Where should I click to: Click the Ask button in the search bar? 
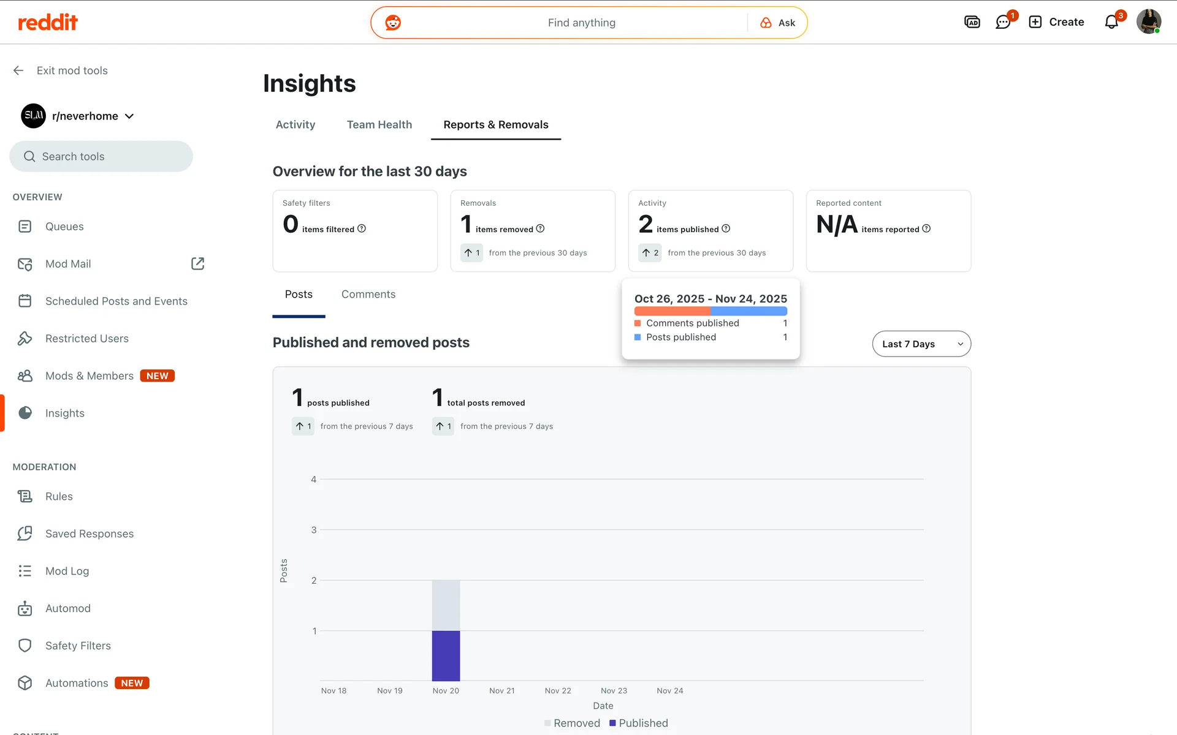pos(778,23)
